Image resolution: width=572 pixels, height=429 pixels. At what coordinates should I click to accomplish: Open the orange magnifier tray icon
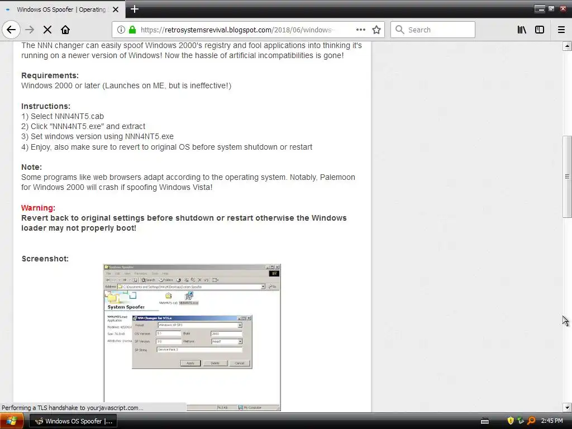click(531, 421)
